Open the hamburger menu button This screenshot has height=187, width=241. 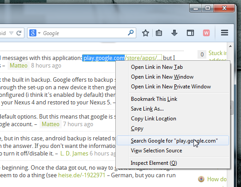[225, 33]
